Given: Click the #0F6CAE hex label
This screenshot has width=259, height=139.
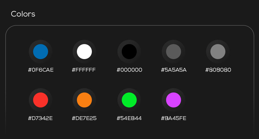Looking at the screenshot, I should (x=41, y=70).
